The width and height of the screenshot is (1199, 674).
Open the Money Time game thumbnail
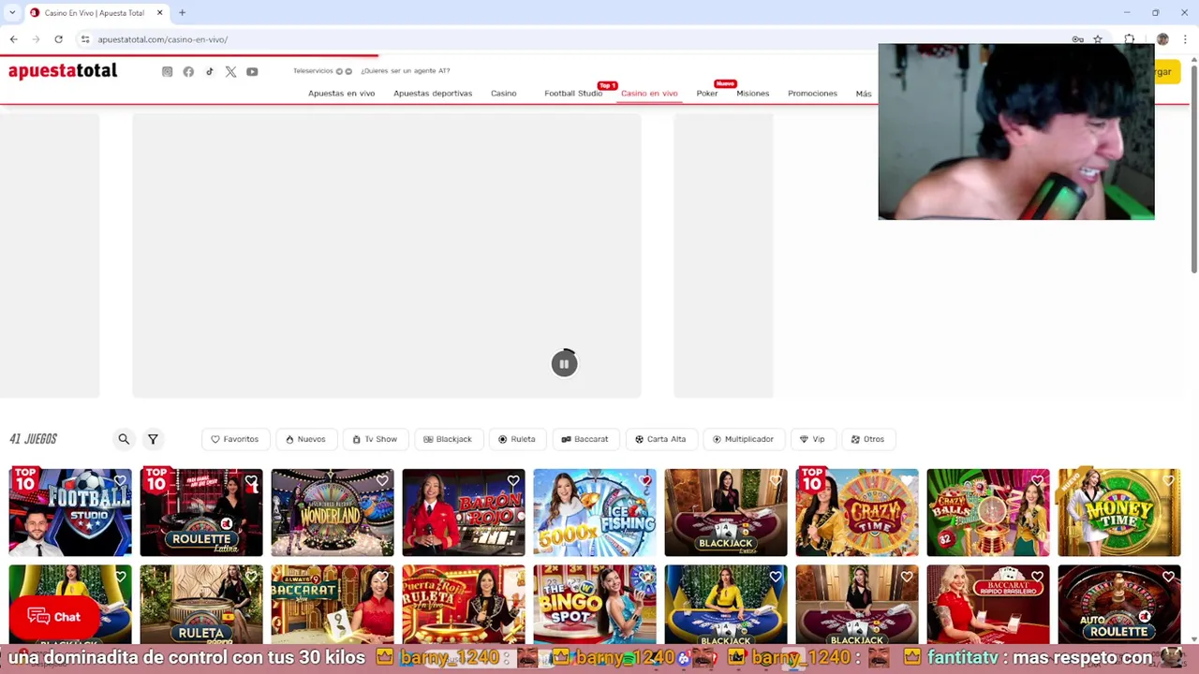pyautogui.click(x=1119, y=513)
